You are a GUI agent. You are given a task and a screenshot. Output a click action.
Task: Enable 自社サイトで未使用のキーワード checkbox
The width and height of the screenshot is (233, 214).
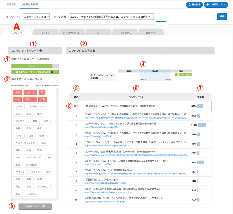point(34,85)
